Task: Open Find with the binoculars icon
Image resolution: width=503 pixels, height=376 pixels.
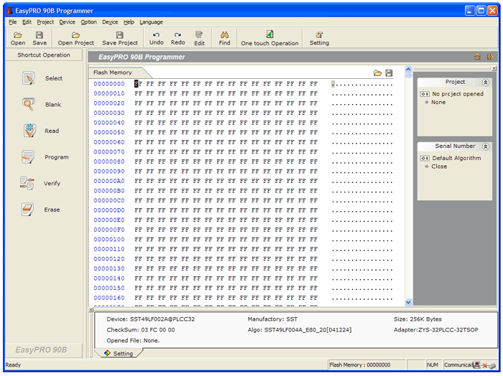Action: point(224,38)
